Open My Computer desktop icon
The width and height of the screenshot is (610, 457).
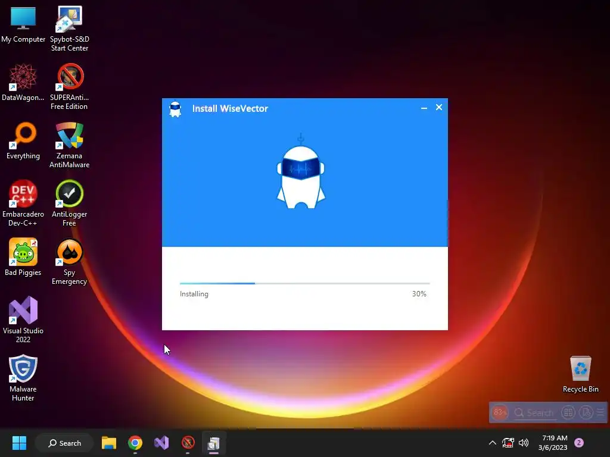coord(23,24)
